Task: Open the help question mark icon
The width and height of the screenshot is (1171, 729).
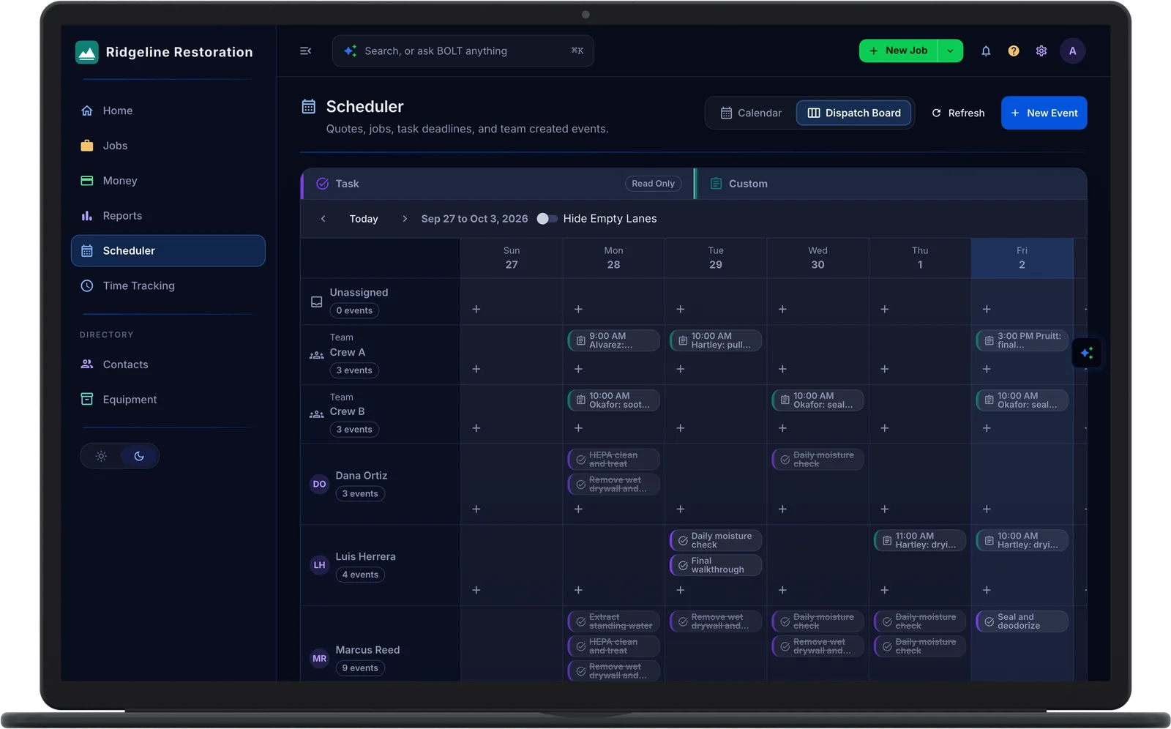Action: point(1014,51)
